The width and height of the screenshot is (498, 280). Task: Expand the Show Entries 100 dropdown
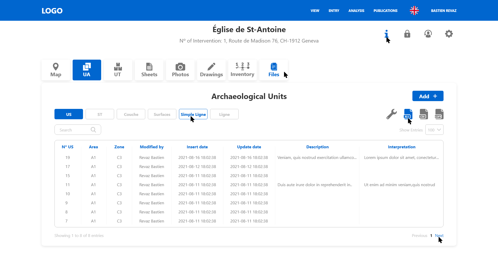pyautogui.click(x=434, y=130)
